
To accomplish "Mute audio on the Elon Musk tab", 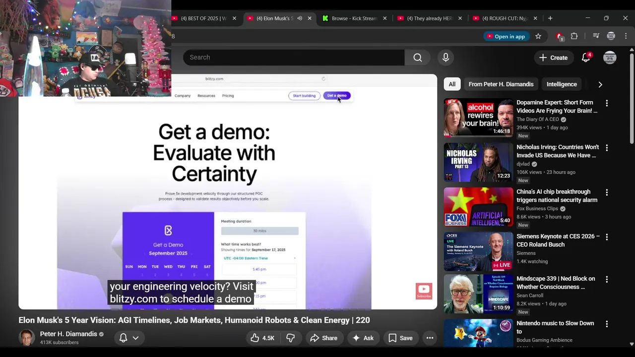I will click(300, 18).
